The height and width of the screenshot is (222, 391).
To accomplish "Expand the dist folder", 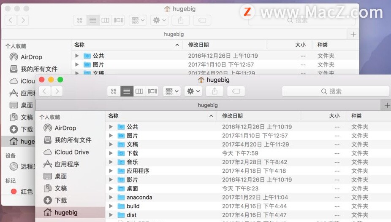I will [111, 215].
